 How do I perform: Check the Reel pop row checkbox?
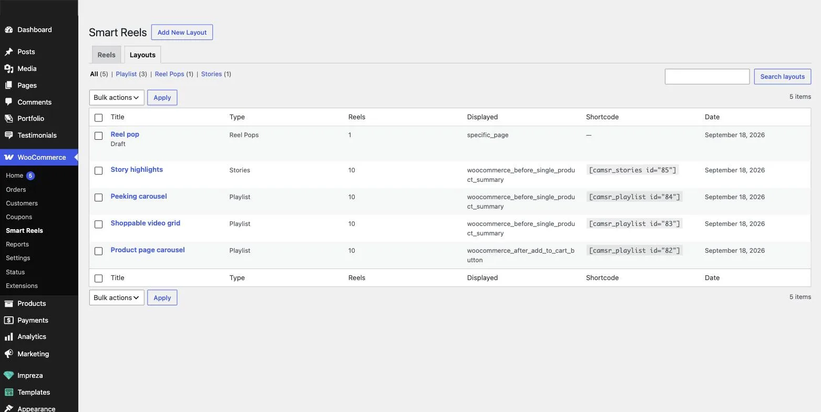coord(98,136)
